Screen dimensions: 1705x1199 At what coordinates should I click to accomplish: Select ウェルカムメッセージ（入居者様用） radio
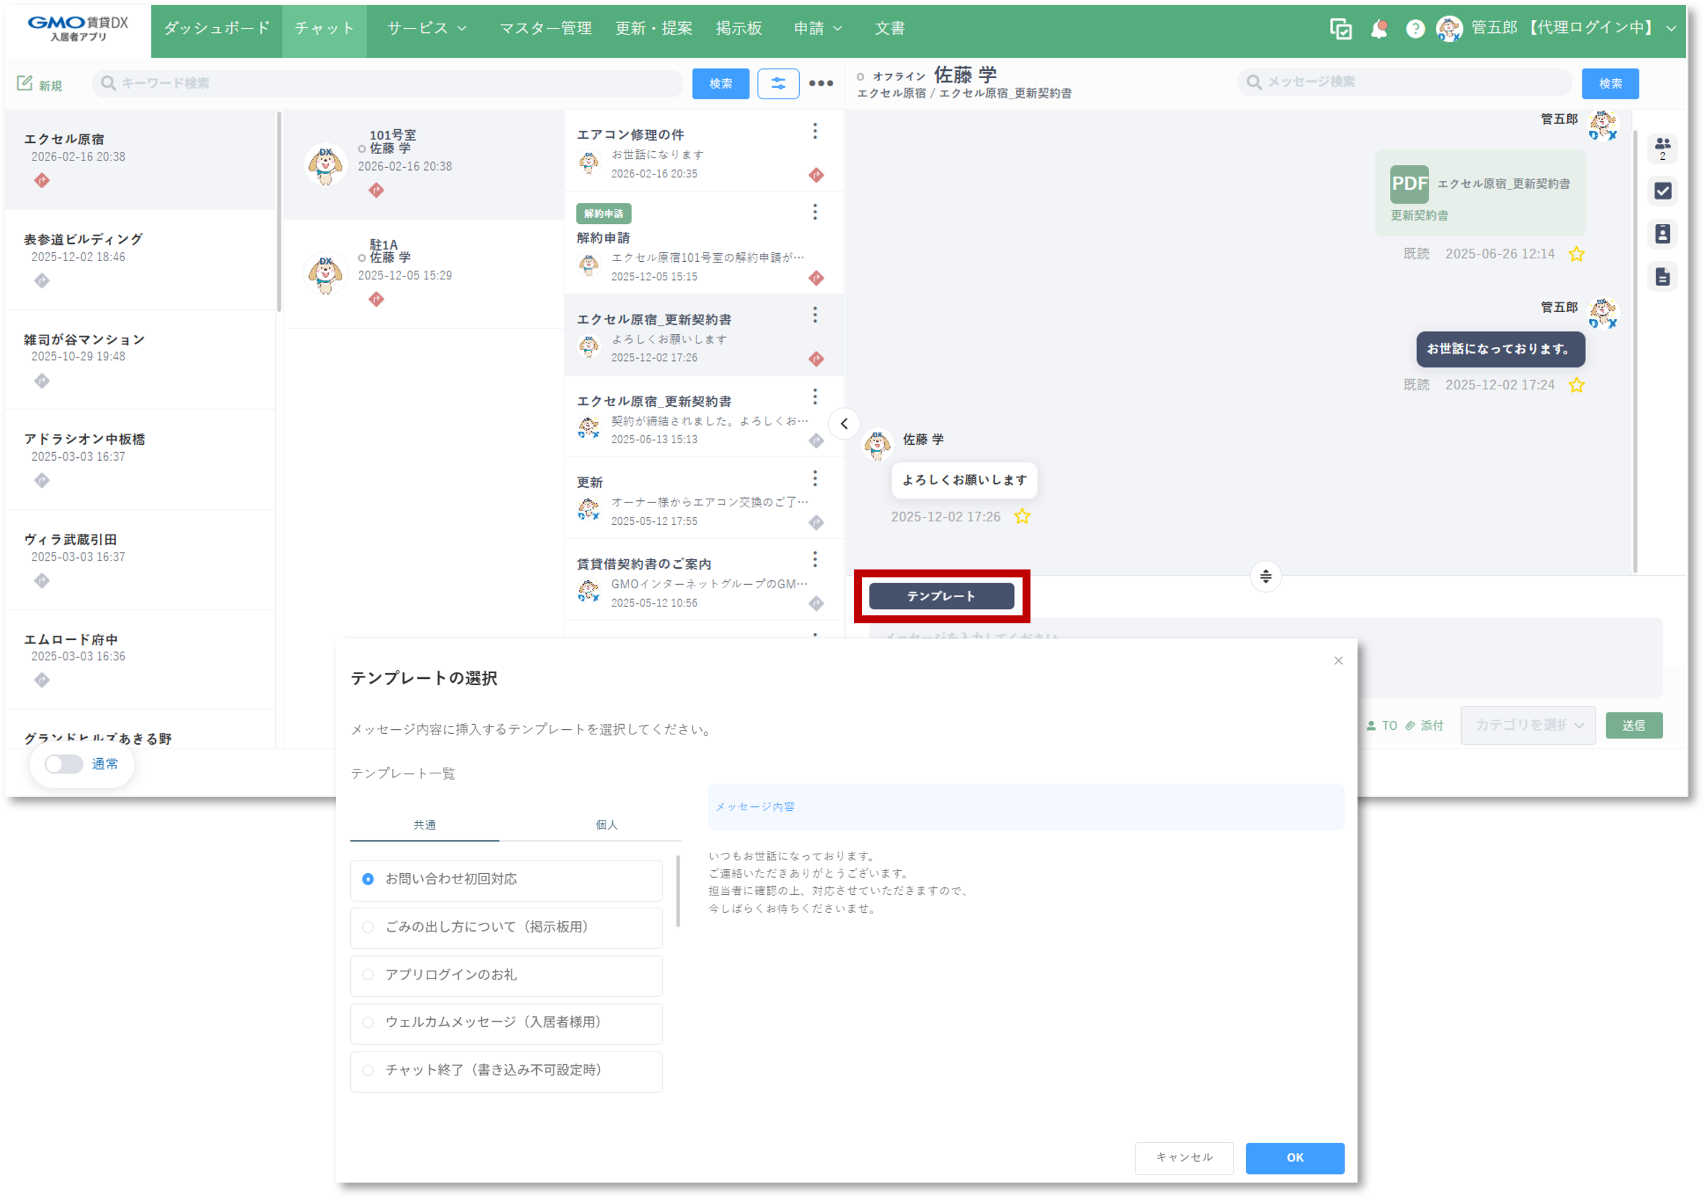tap(368, 1023)
